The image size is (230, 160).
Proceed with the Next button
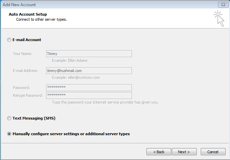(x=184, y=152)
